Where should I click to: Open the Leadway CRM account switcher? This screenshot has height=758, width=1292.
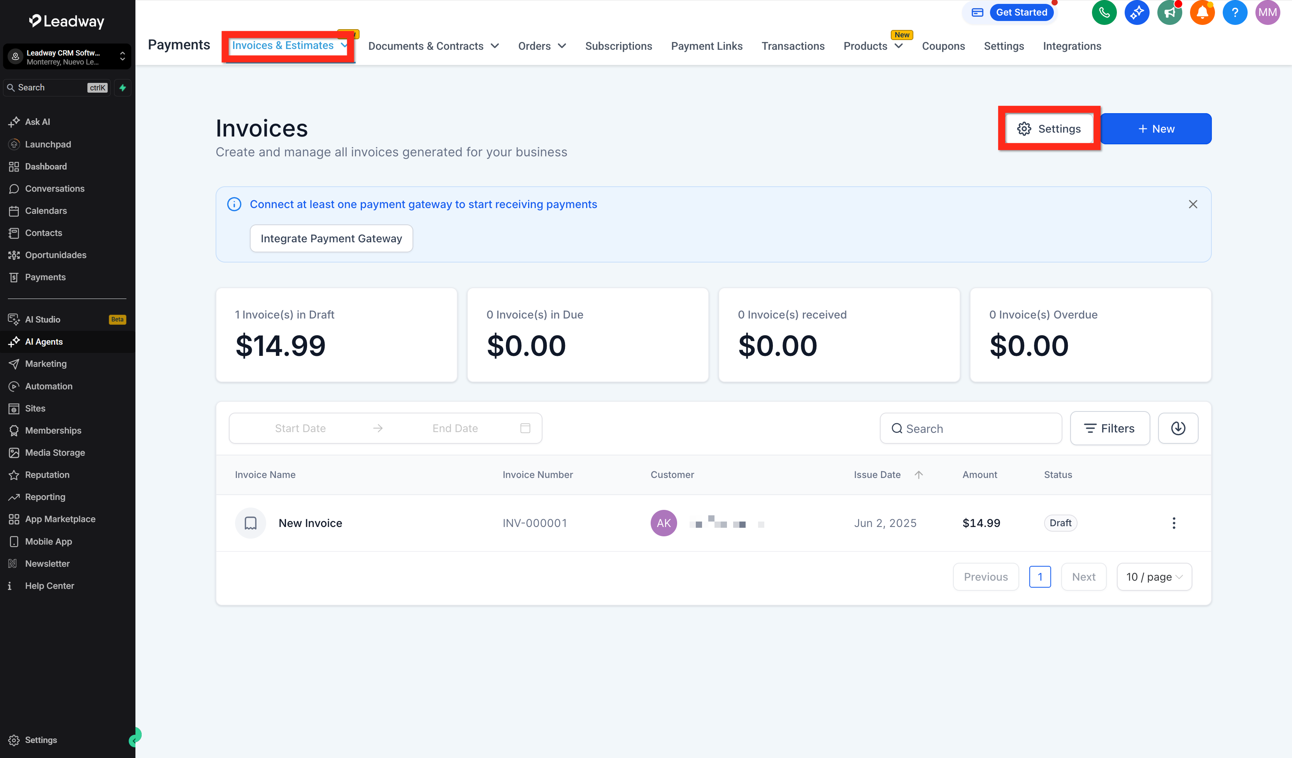click(x=67, y=56)
